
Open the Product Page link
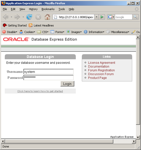97,78
